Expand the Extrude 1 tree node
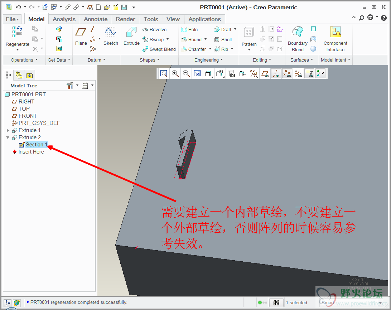 8,130
